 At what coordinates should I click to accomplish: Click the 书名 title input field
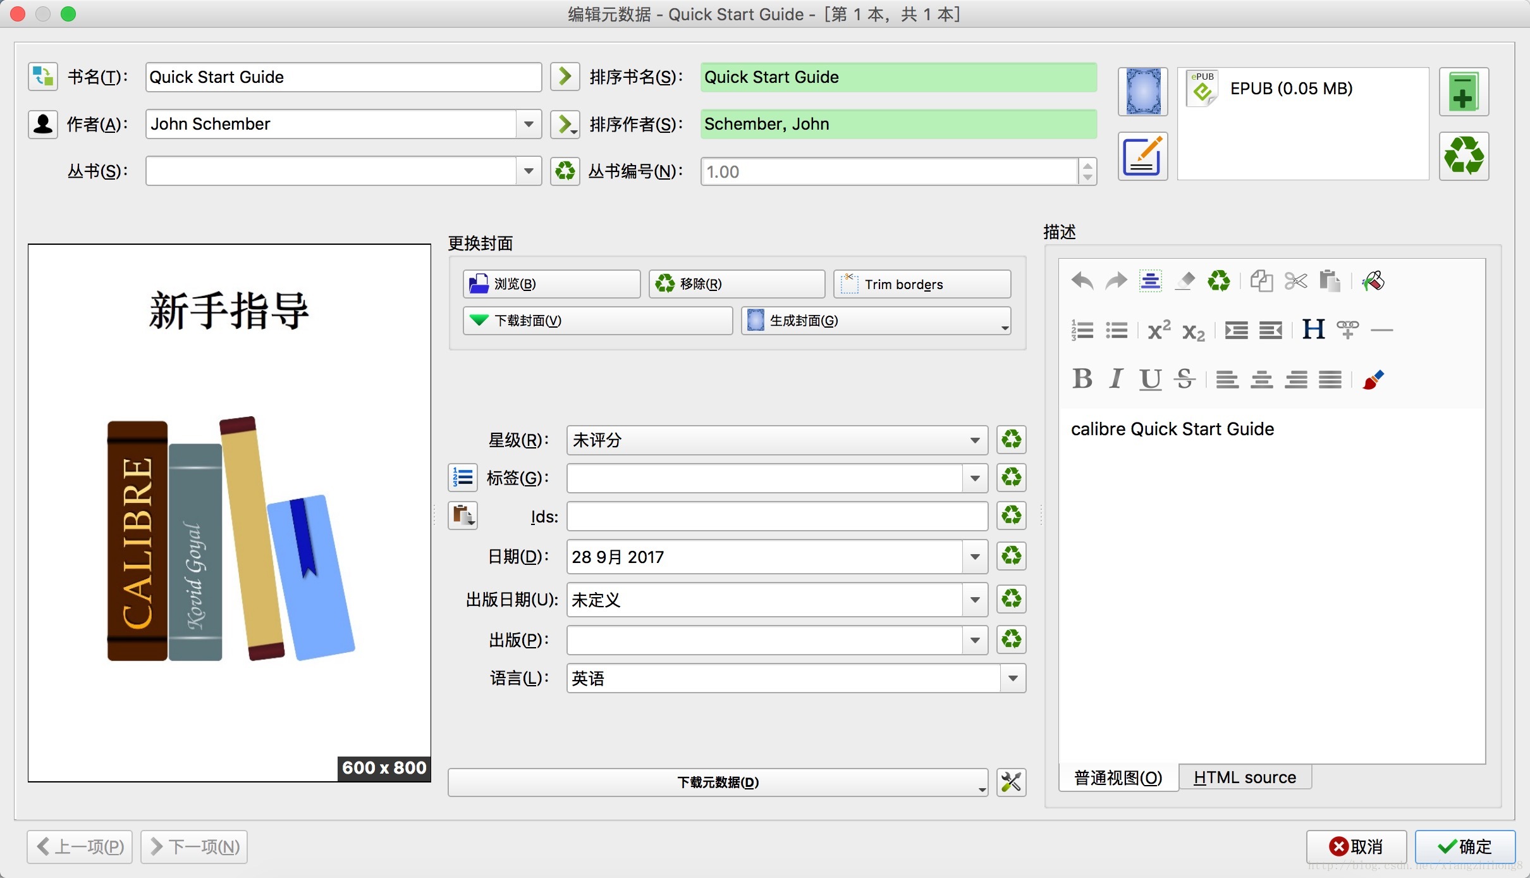coord(343,77)
